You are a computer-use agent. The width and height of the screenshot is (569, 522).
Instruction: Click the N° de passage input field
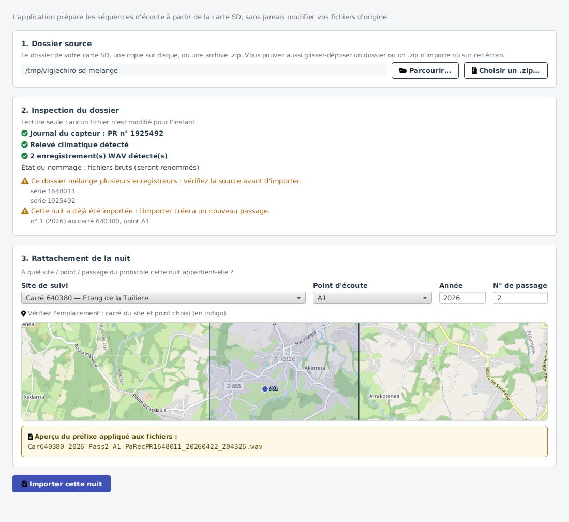(x=520, y=298)
